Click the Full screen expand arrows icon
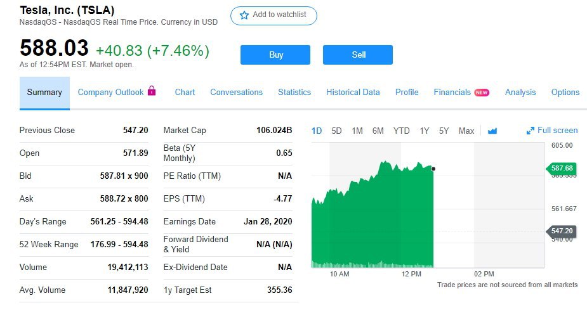 (x=530, y=131)
